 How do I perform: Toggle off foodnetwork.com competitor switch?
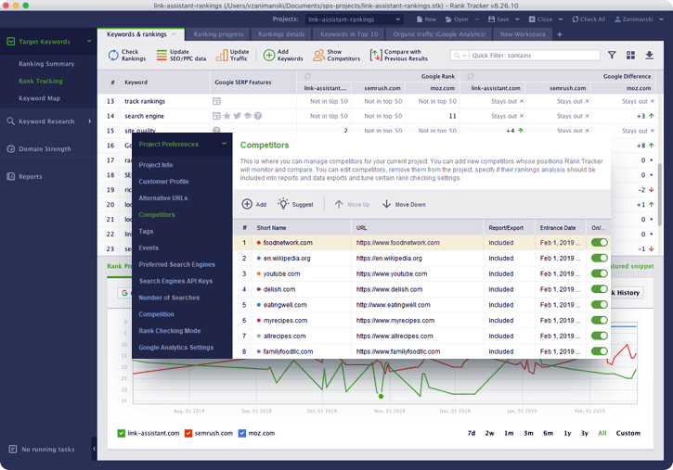tap(600, 243)
